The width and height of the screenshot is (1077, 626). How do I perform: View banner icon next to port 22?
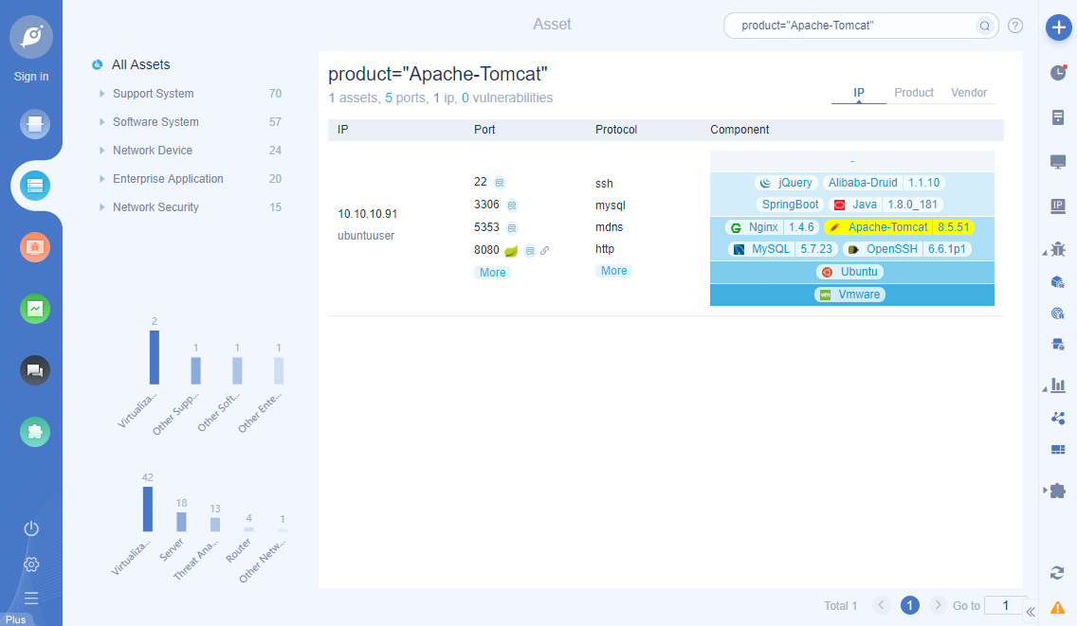pos(500,183)
